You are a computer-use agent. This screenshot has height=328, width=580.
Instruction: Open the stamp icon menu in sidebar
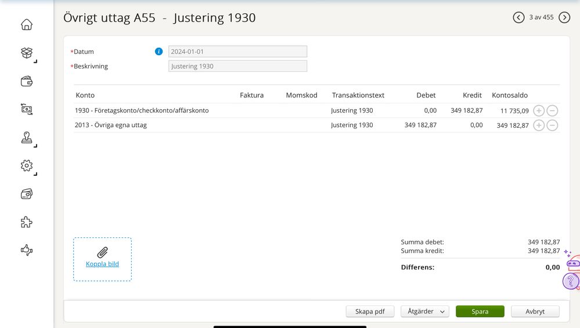[26, 138]
